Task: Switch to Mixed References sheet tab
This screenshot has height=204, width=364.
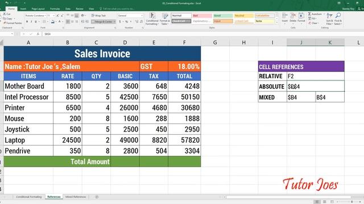Action: pos(76,197)
